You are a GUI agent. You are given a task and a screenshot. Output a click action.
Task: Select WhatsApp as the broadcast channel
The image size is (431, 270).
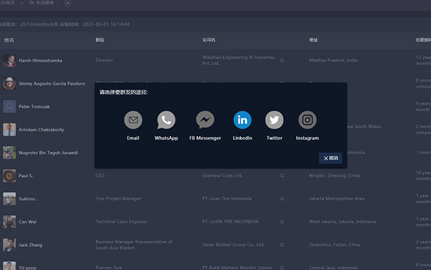(167, 120)
